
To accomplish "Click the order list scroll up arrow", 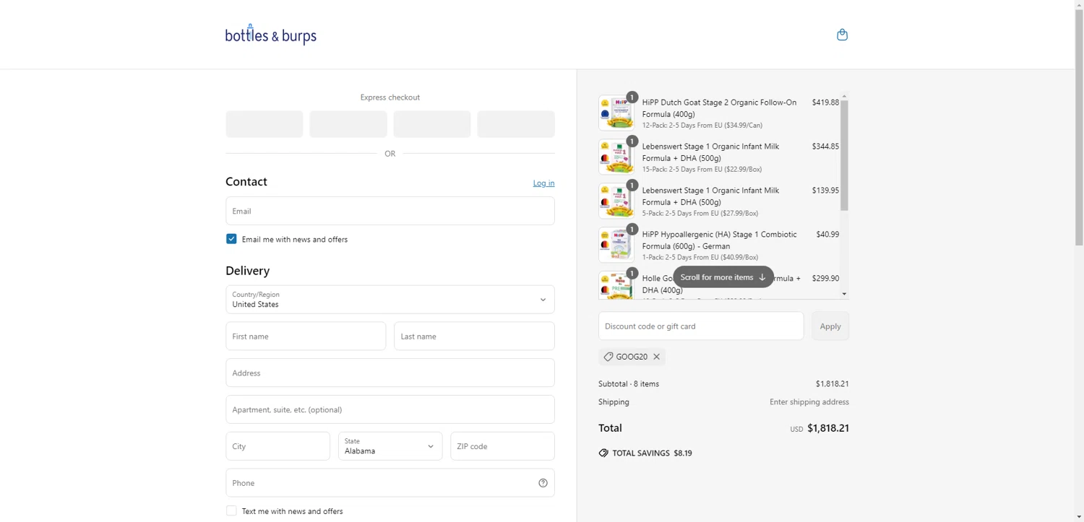I will tap(844, 96).
